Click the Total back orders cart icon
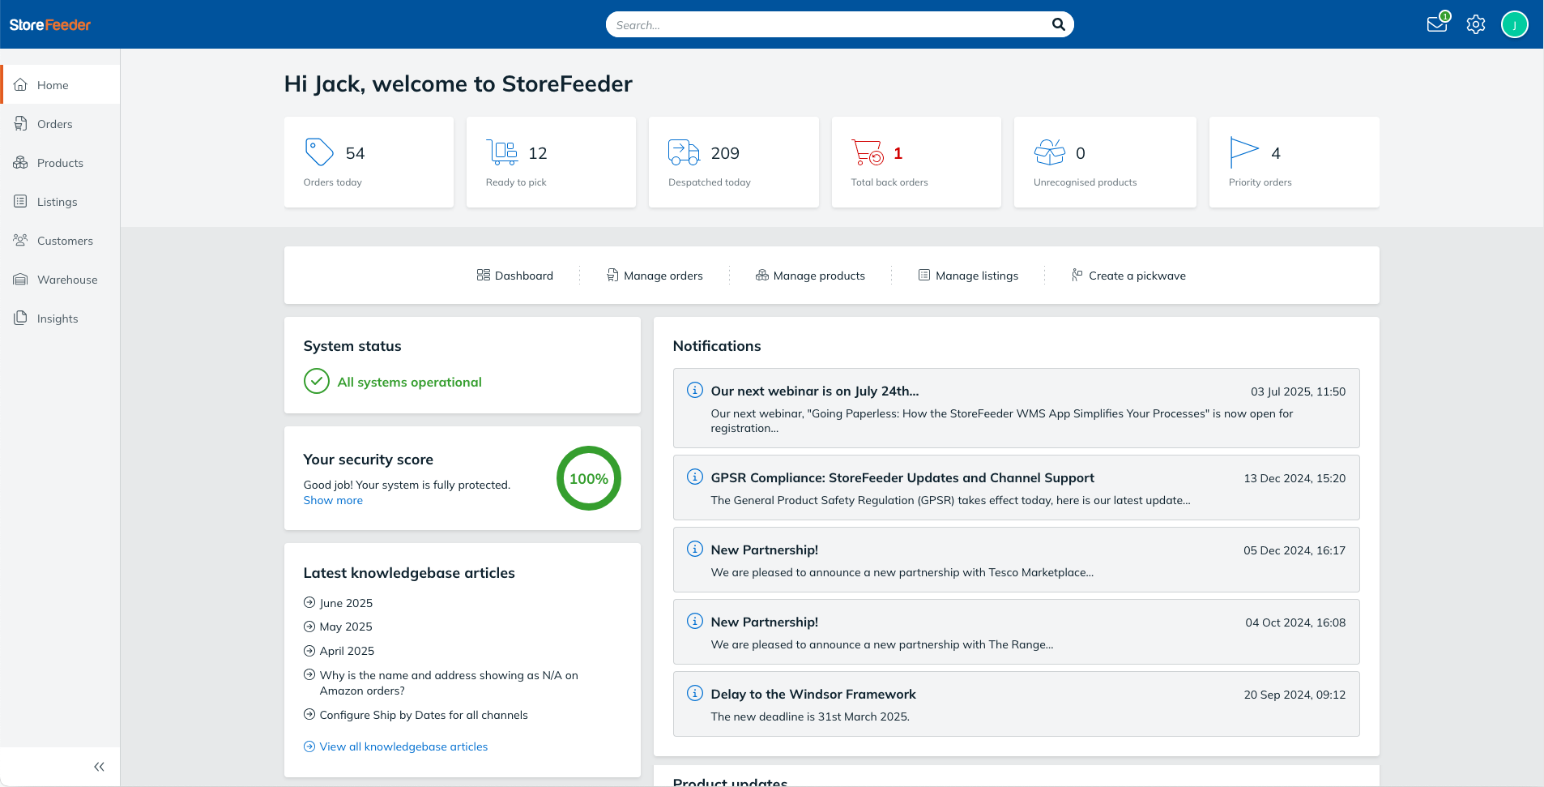Viewport: 1544px width, 787px height. pyautogui.click(x=867, y=152)
